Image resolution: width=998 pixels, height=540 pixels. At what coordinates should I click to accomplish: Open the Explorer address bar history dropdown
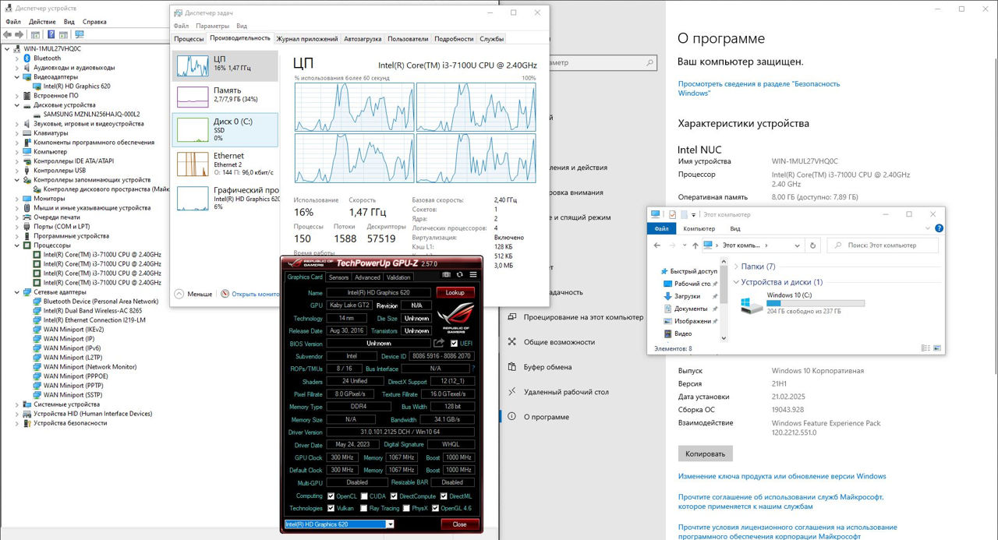(x=797, y=245)
